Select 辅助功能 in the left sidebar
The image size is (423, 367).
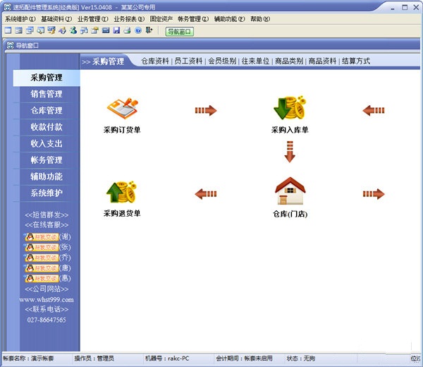pos(47,176)
